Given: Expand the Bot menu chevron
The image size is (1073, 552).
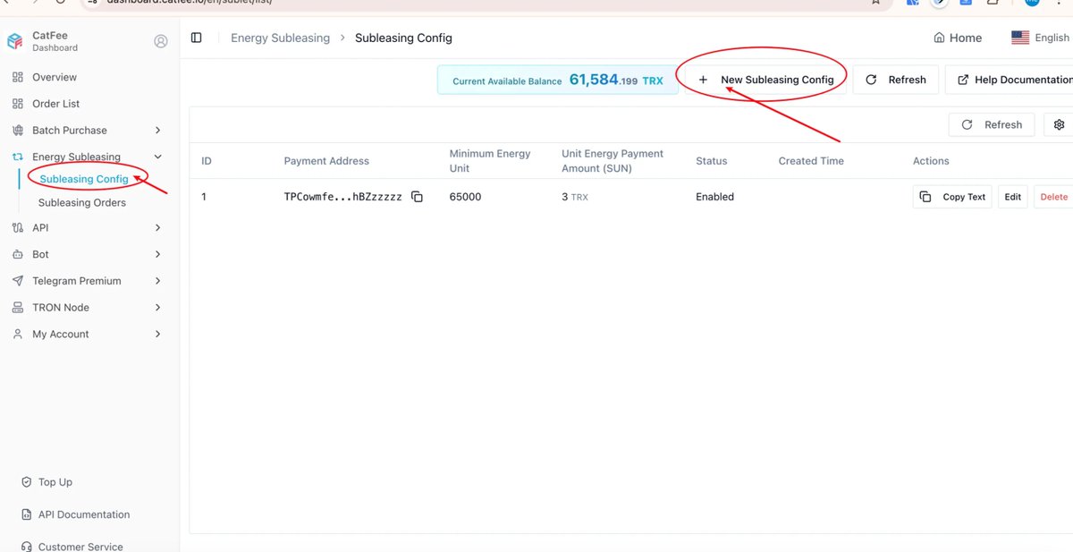Looking at the screenshot, I should 158,254.
